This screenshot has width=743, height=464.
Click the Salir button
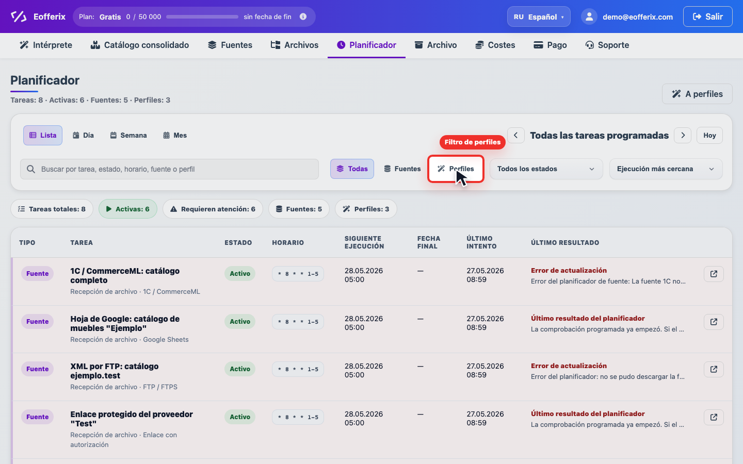708,16
